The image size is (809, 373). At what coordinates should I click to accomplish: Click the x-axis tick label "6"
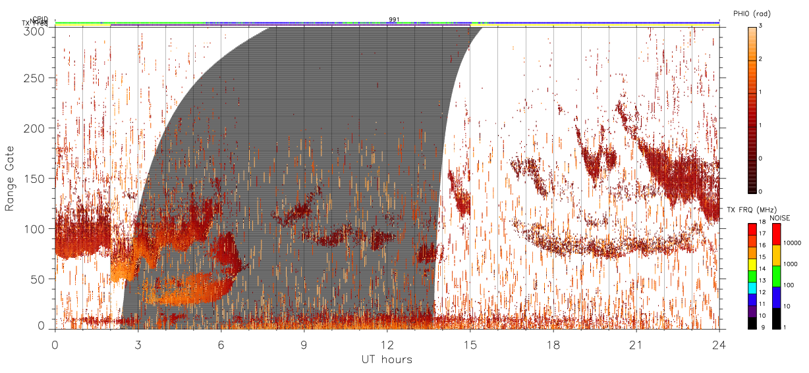click(221, 345)
